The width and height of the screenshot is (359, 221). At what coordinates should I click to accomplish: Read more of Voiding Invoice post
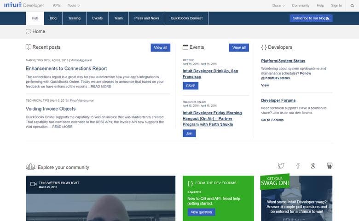(x=62, y=127)
